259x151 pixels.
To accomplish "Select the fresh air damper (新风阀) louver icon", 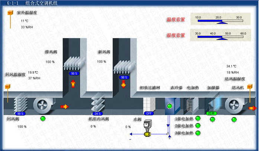I will (x=123, y=66).
